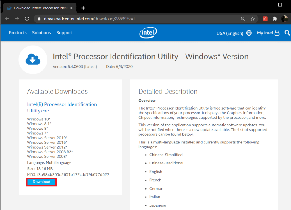Image resolution: width=291 pixels, height=210 pixels.
Task: Open a new browser tab with plus
Action: coord(83,8)
